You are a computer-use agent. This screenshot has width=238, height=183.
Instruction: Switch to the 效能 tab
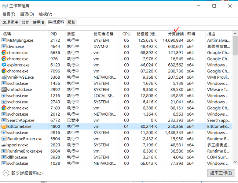pos(25,22)
